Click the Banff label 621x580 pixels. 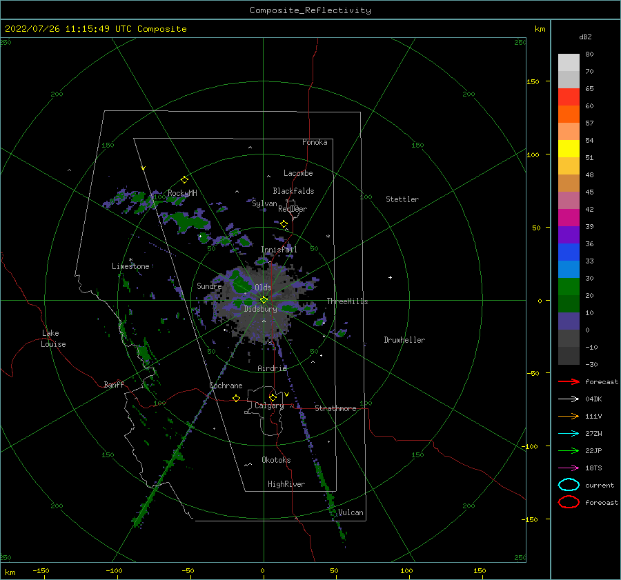(114, 384)
